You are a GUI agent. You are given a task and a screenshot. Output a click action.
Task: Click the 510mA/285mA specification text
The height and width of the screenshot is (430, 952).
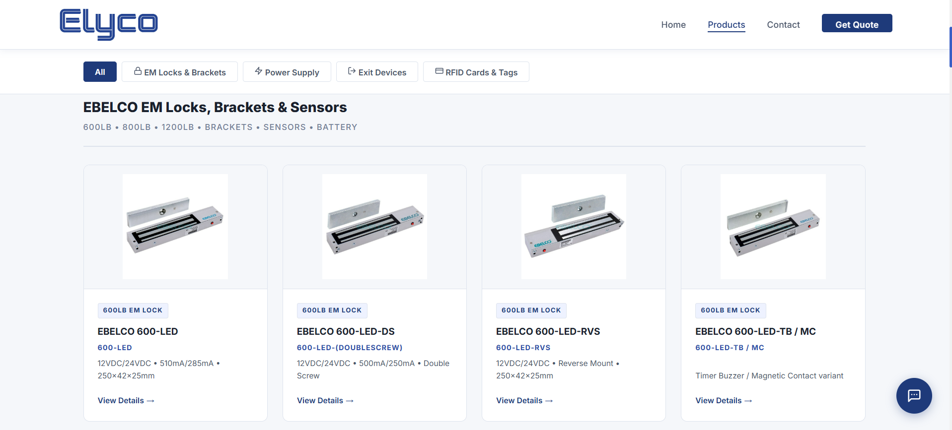tap(187, 364)
